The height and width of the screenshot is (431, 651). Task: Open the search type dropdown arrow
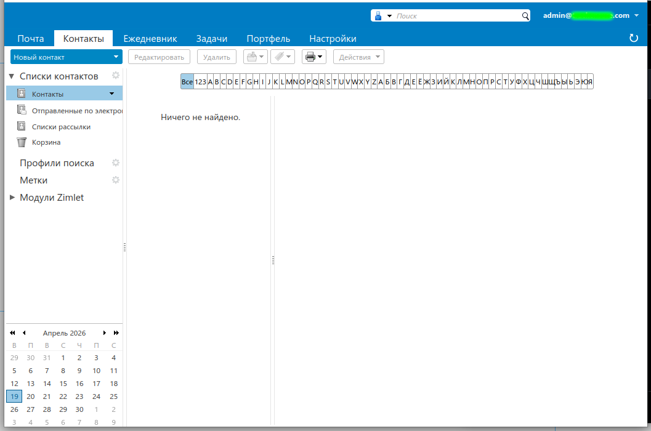coord(389,16)
